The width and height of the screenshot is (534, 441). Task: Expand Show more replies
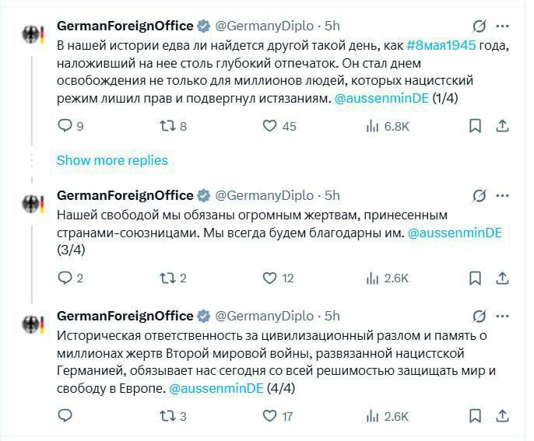(112, 160)
